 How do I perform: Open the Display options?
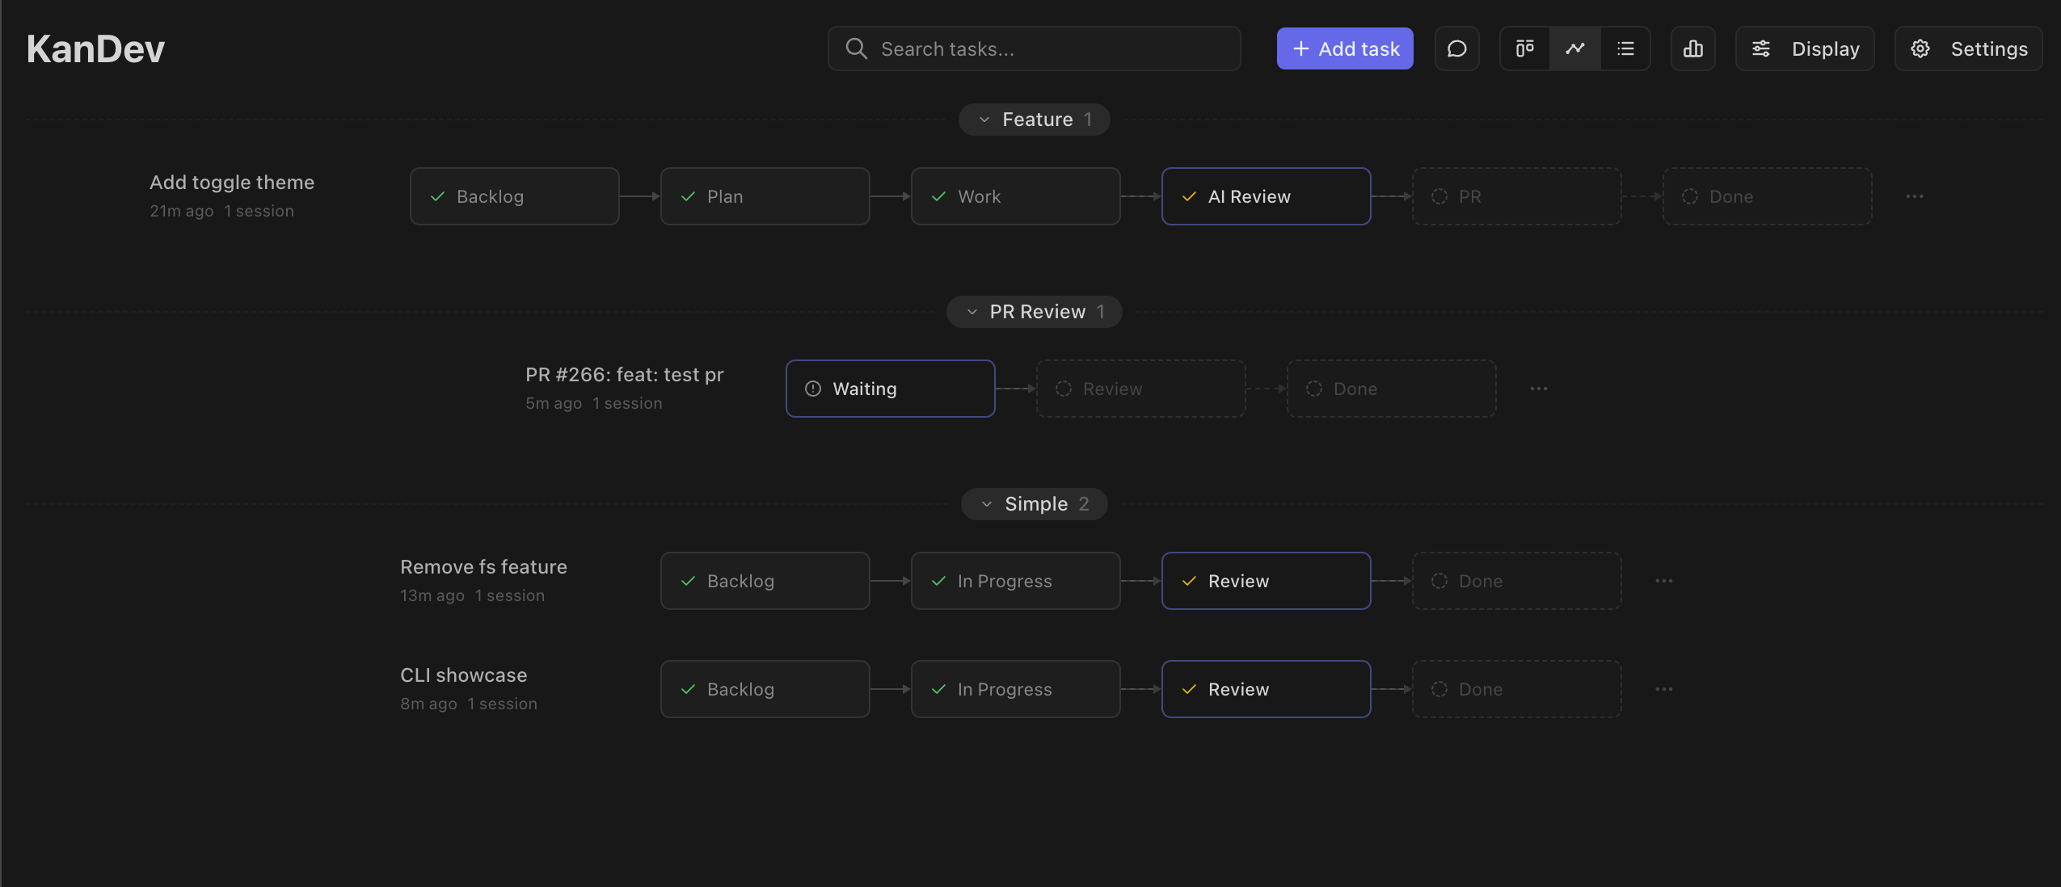pos(1805,48)
